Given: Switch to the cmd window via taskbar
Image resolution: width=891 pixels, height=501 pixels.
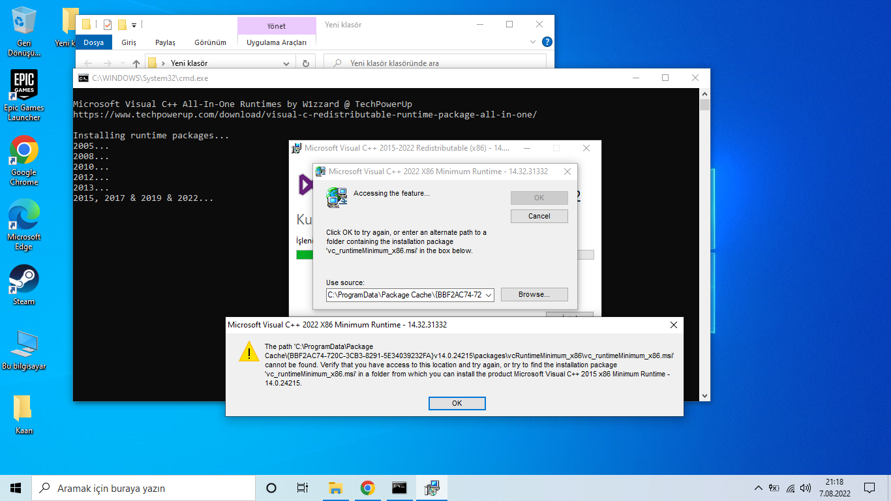Looking at the screenshot, I should coord(400,488).
